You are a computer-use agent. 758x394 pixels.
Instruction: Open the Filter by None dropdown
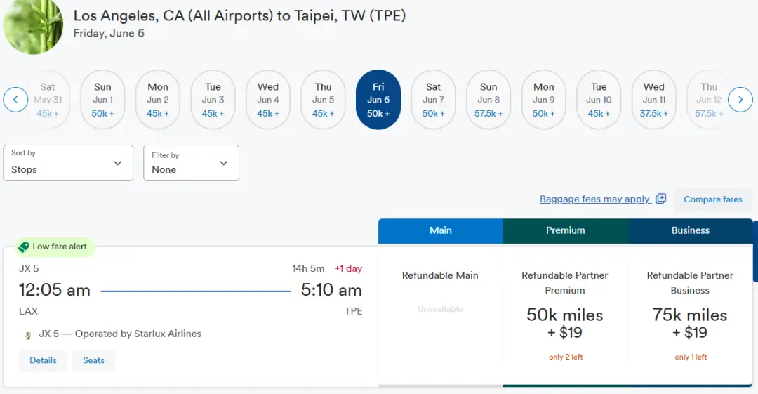(191, 163)
